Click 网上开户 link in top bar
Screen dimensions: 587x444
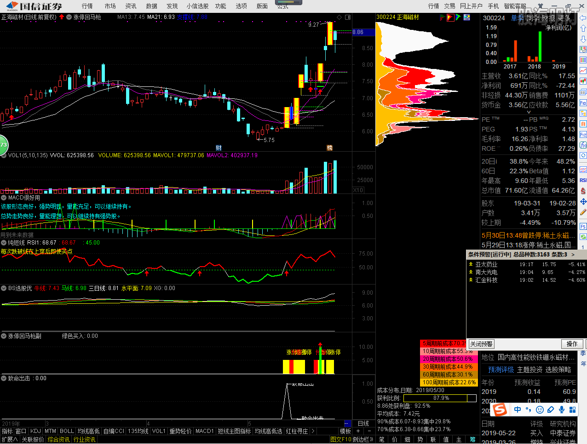(471, 6)
